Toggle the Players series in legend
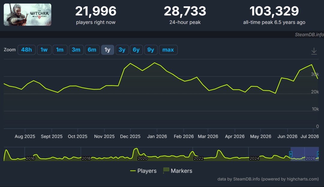The image size is (324, 187). click(143, 171)
